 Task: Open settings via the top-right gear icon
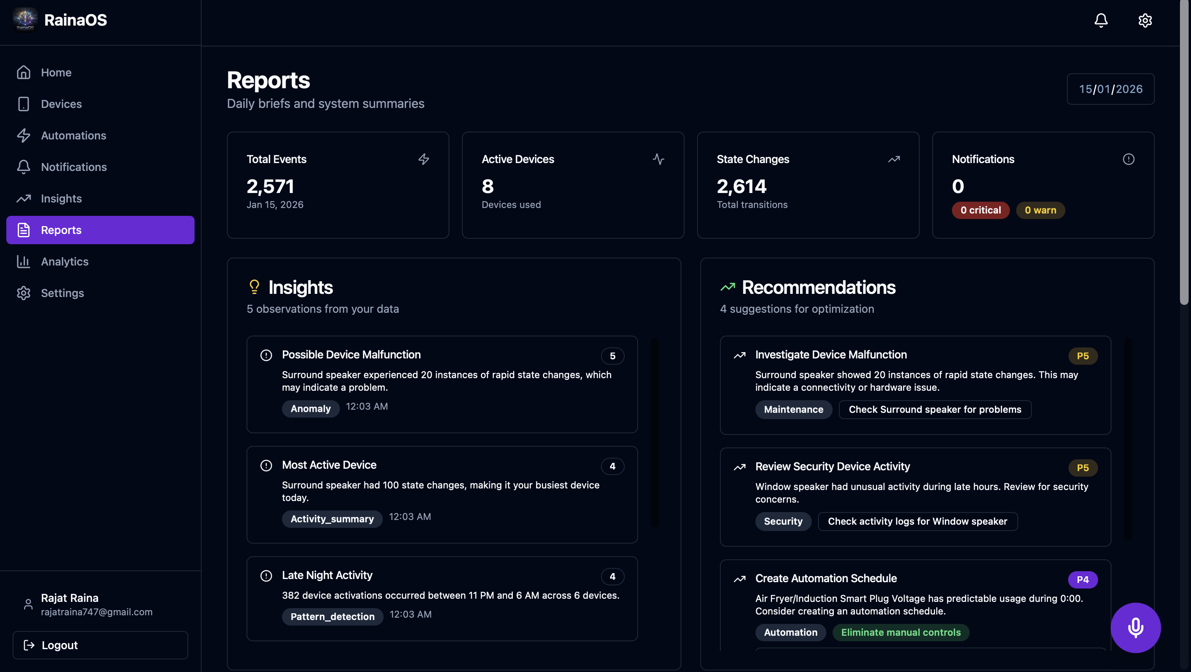(x=1145, y=20)
